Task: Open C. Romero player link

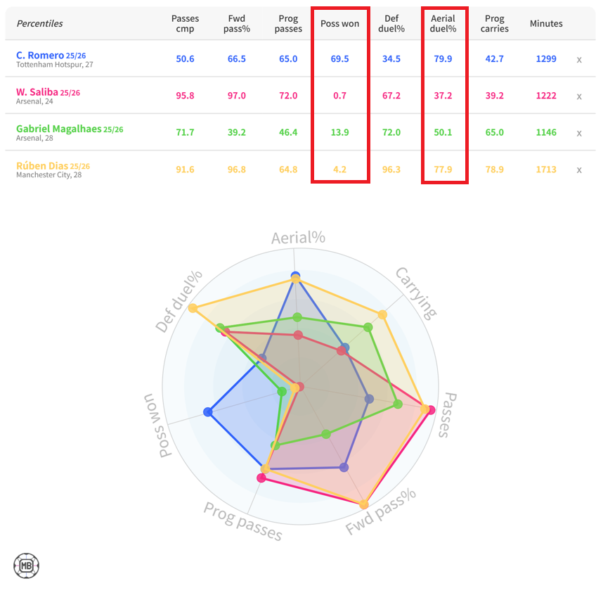Action: tap(40, 55)
